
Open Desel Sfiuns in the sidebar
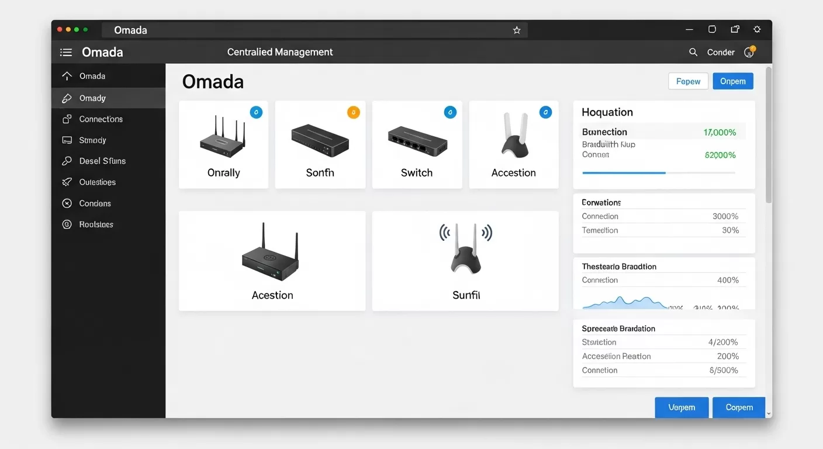108,161
